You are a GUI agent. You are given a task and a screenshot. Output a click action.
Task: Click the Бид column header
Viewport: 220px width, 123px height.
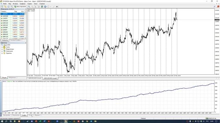[15, 11]
